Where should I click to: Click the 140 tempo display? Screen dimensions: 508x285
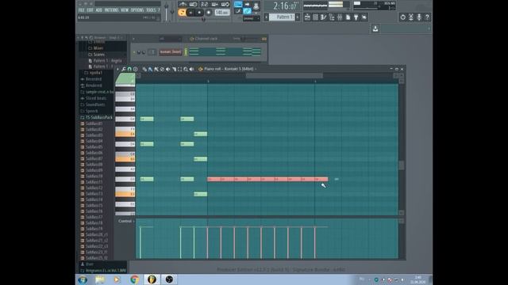pyautogui.click(x=222, y=13)
